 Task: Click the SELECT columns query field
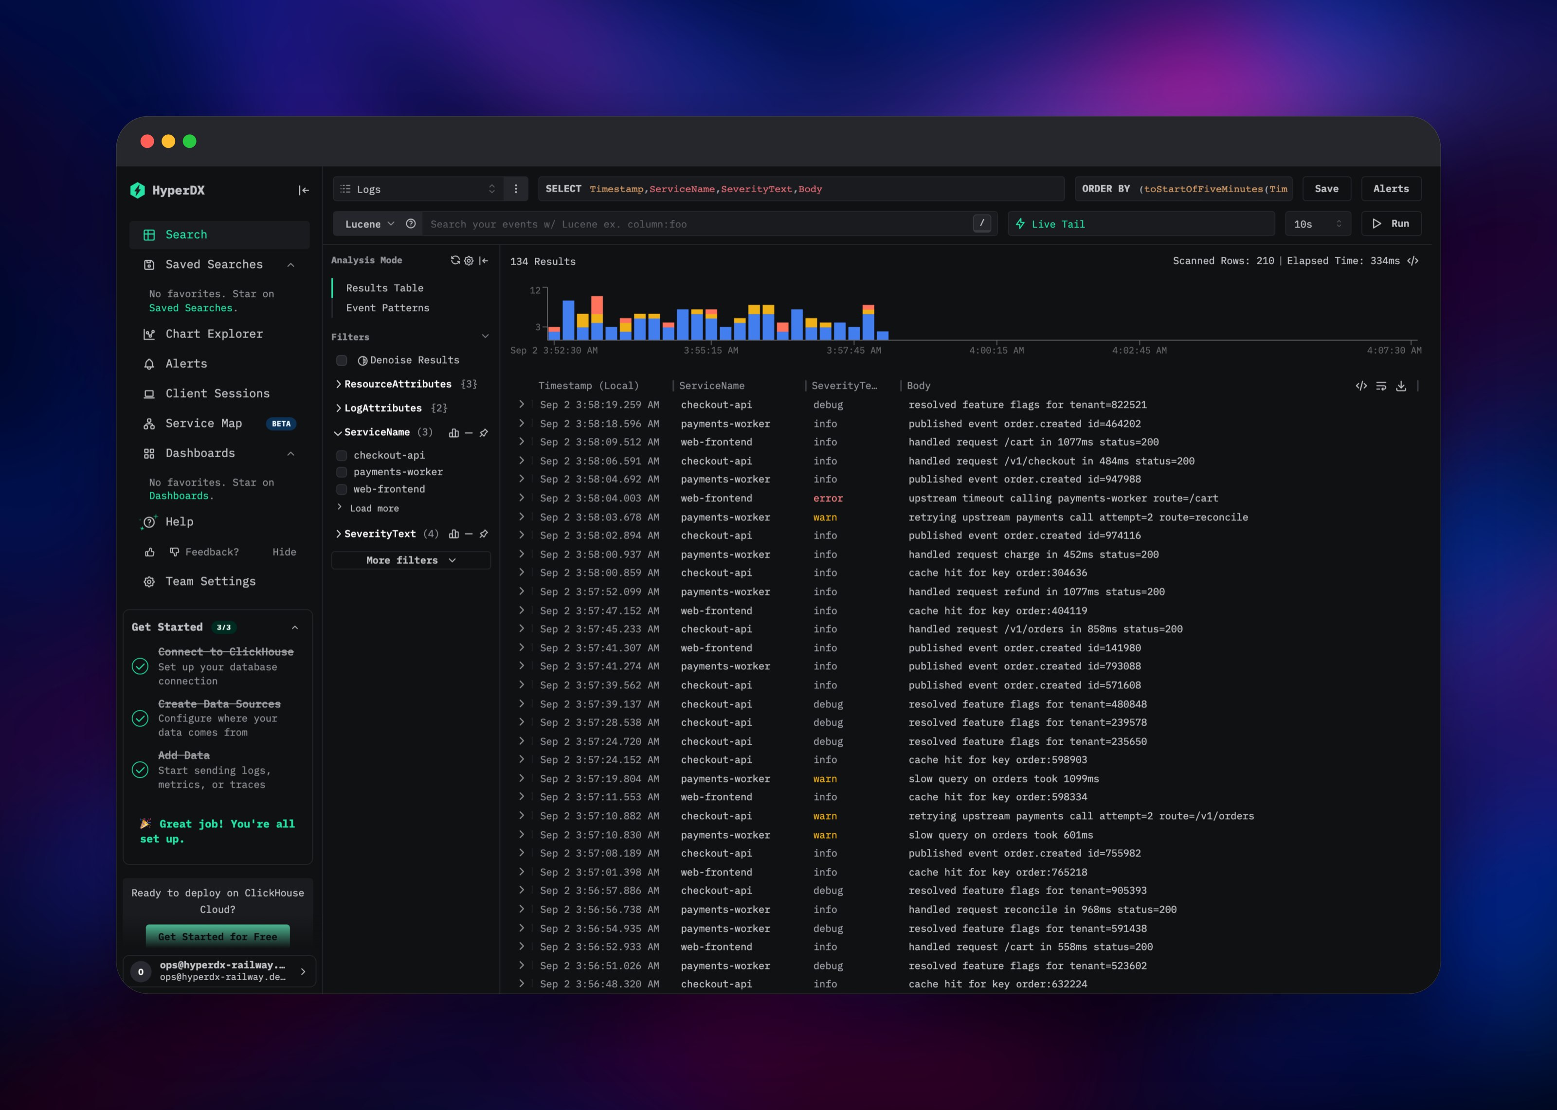pyautogui.click(x=801, y=189)
